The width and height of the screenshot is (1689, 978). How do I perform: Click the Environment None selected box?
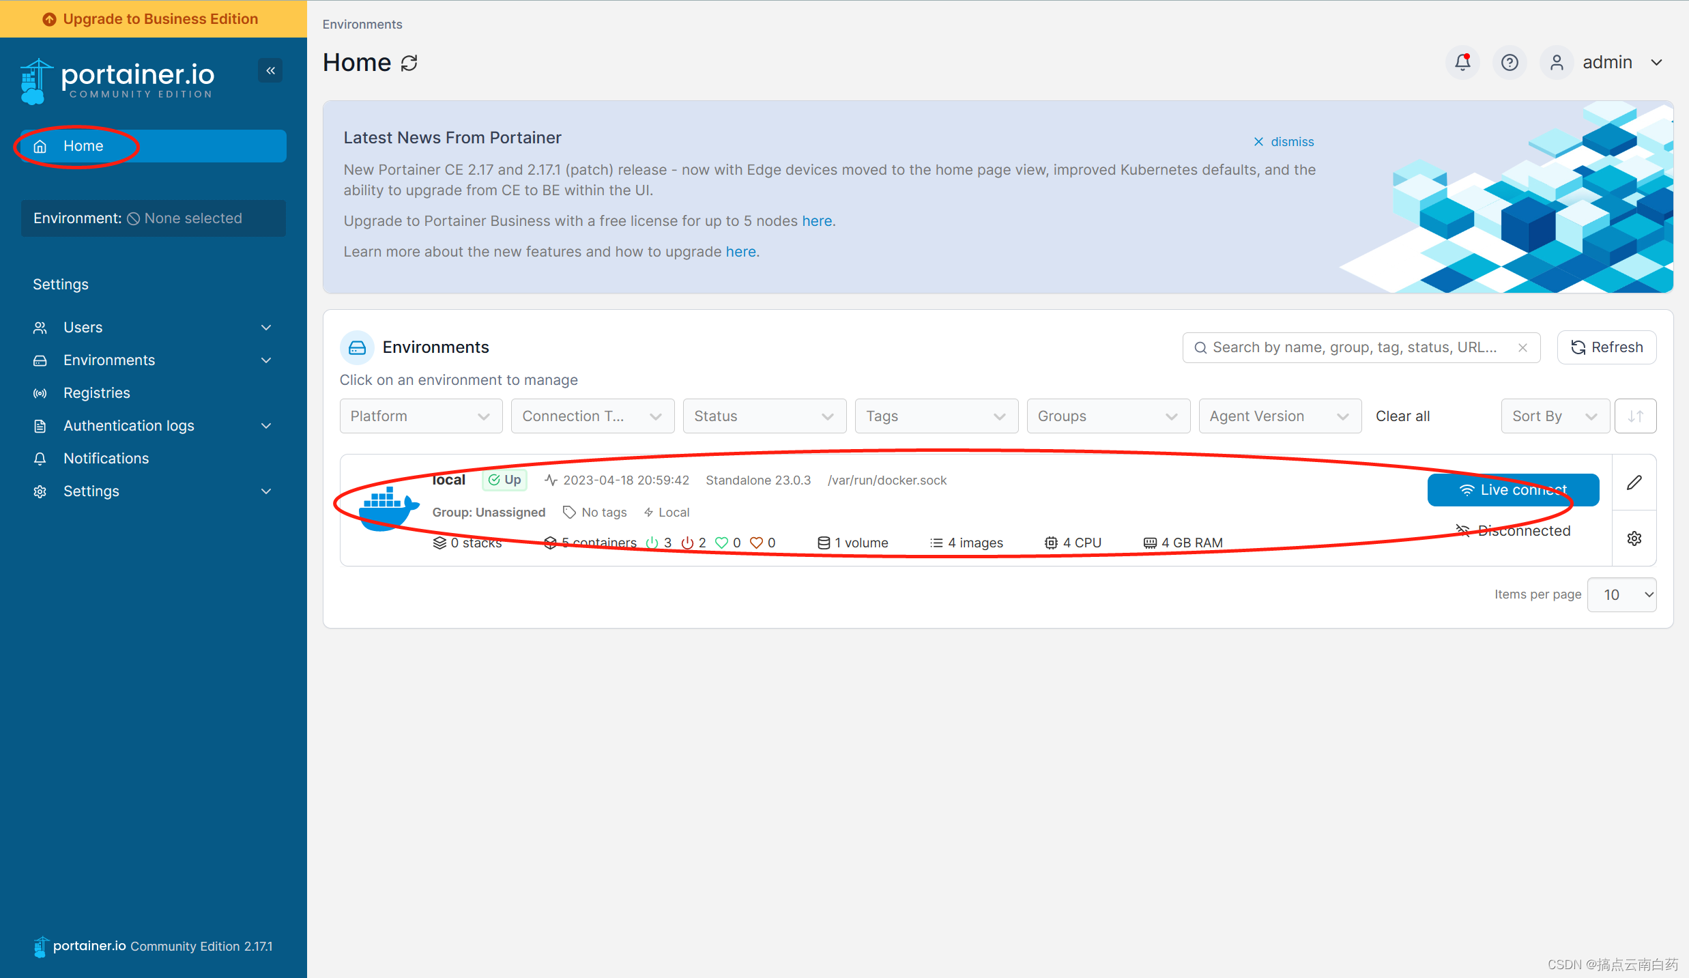tap(154, 218)
